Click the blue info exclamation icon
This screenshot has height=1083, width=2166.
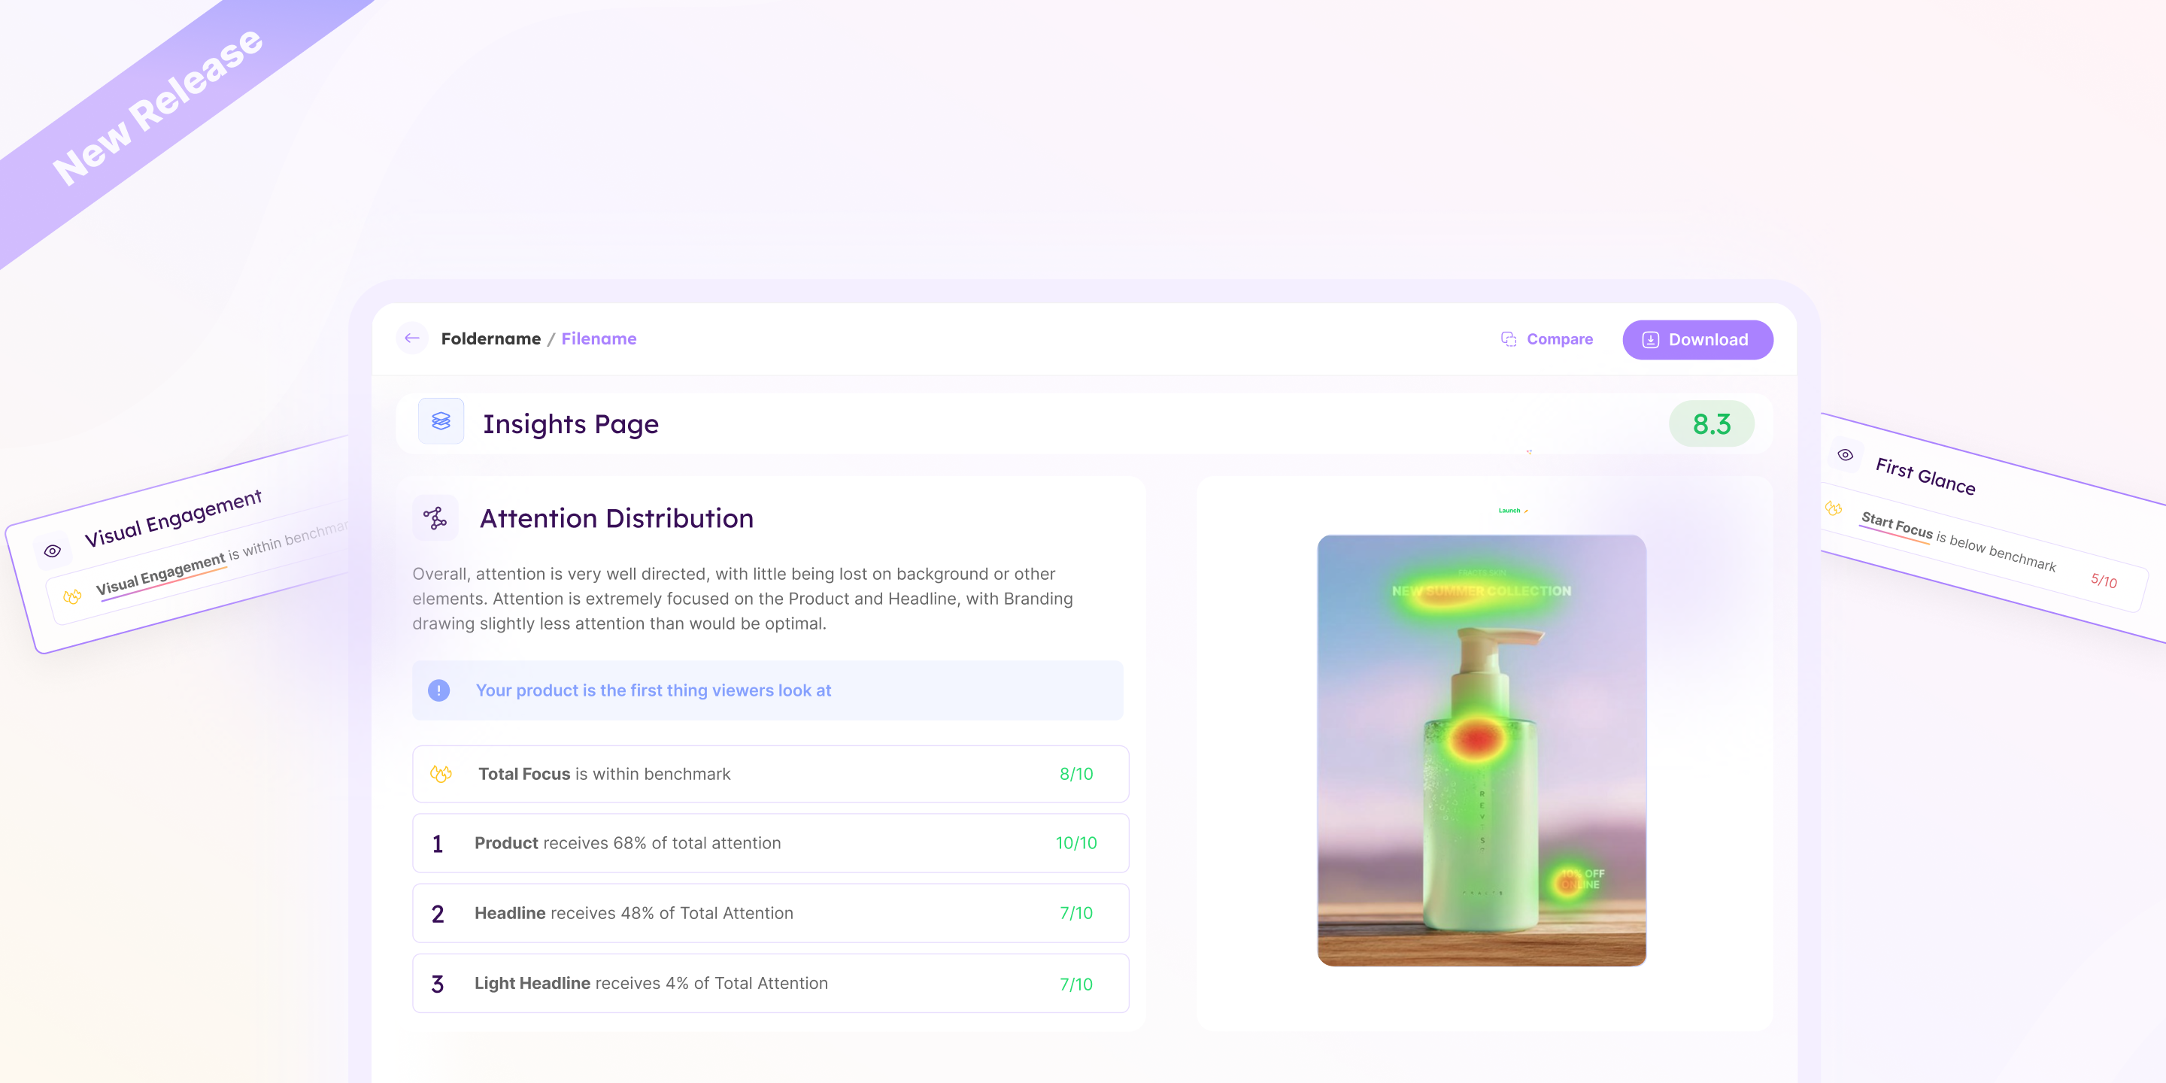coord(439,690)
